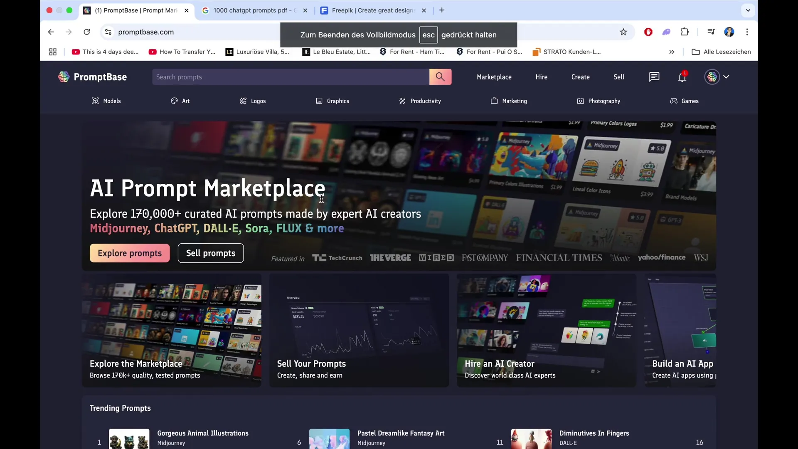This screenshot has width=798, height=449.
Task: Open Chrome extensions puzzle icon
Action: tap(685, 32)
